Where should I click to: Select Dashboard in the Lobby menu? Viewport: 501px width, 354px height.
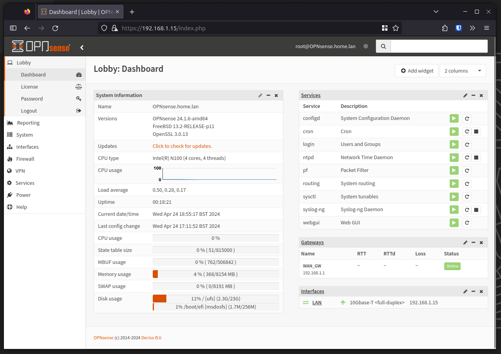(x=45, y=75)
